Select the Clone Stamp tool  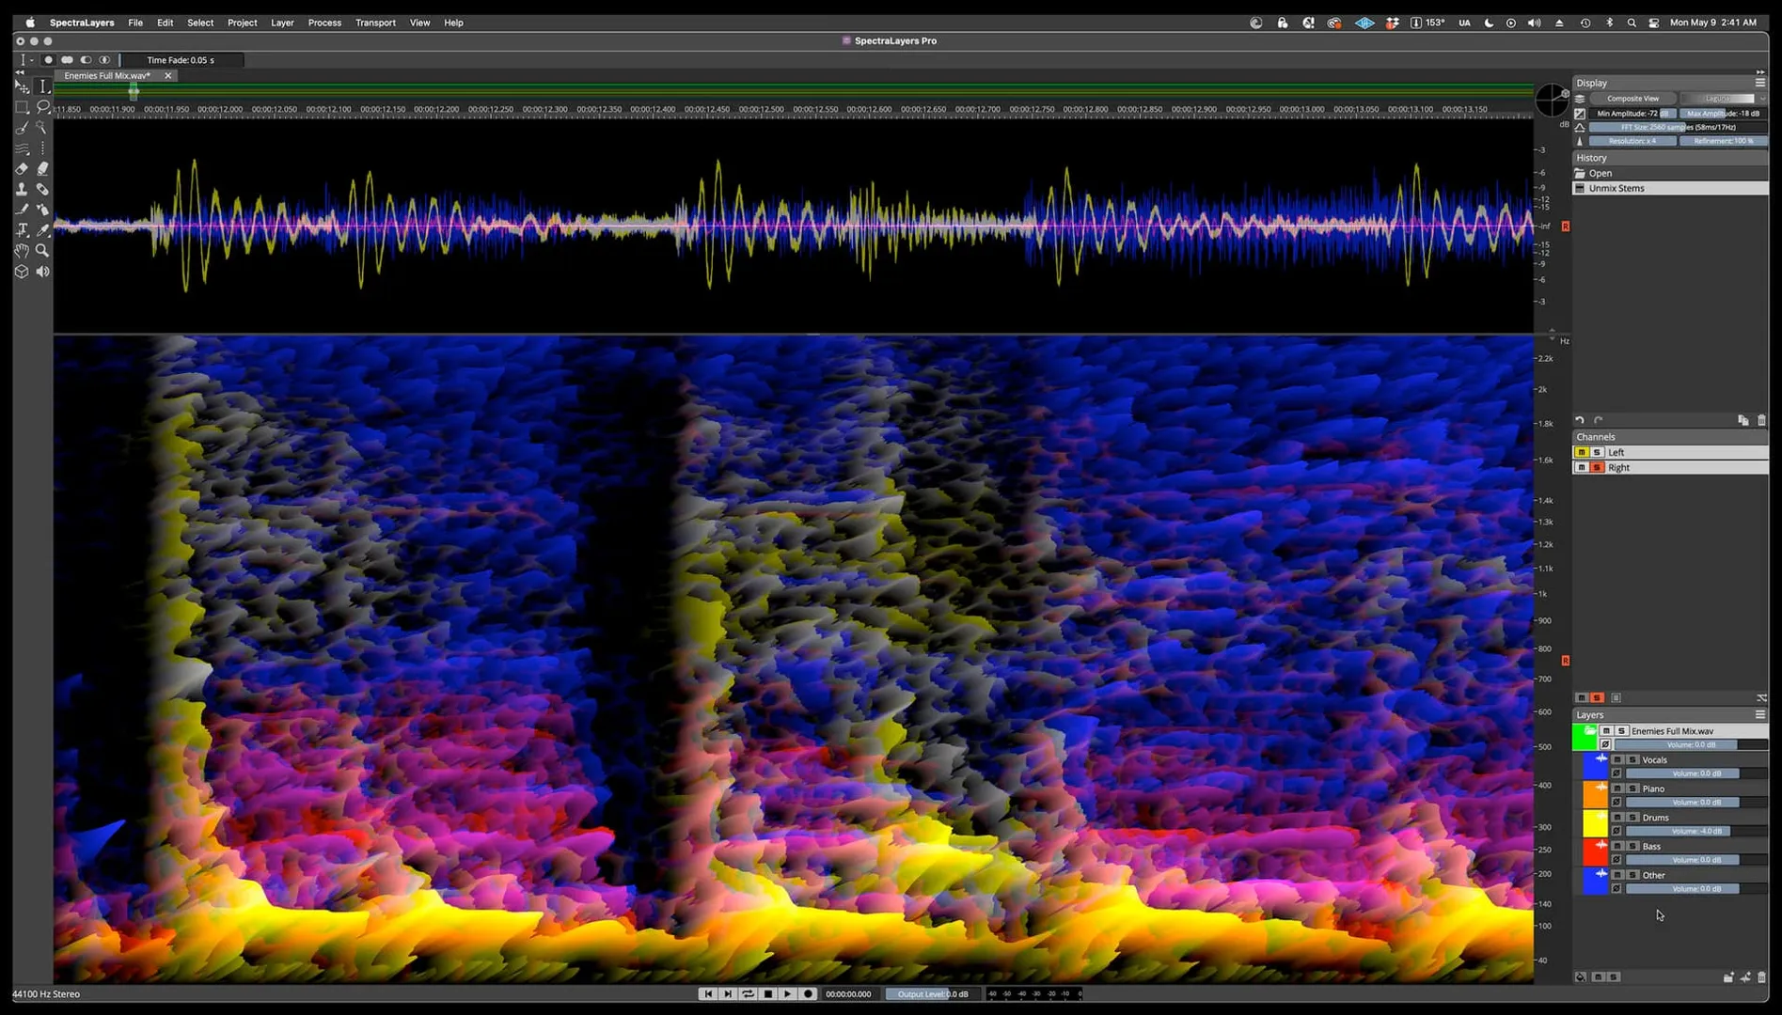[x=22, y=189]
